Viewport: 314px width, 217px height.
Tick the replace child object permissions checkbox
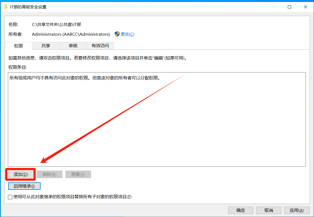pos(10,197)
